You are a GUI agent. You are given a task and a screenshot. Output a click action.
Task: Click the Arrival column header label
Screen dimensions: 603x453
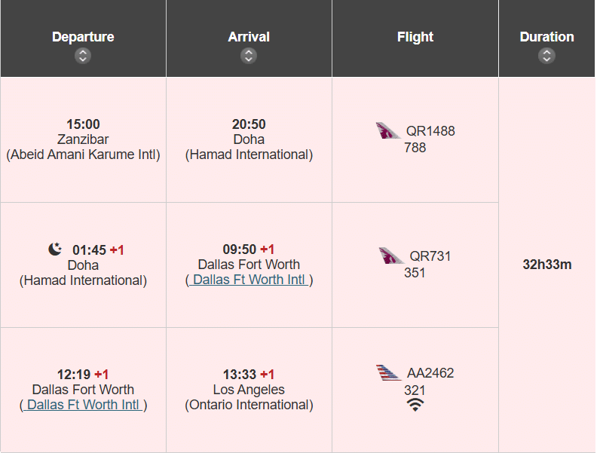(249, 37)
